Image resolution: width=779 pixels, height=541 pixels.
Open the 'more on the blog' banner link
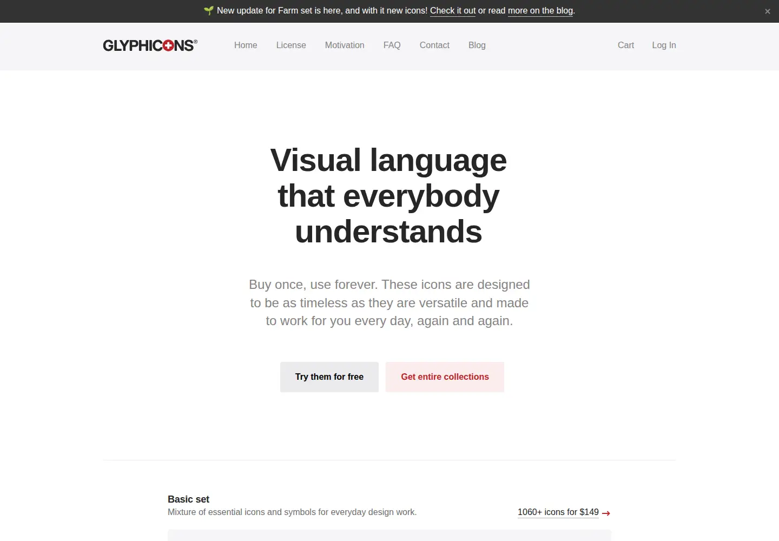[x=540, y=11]
